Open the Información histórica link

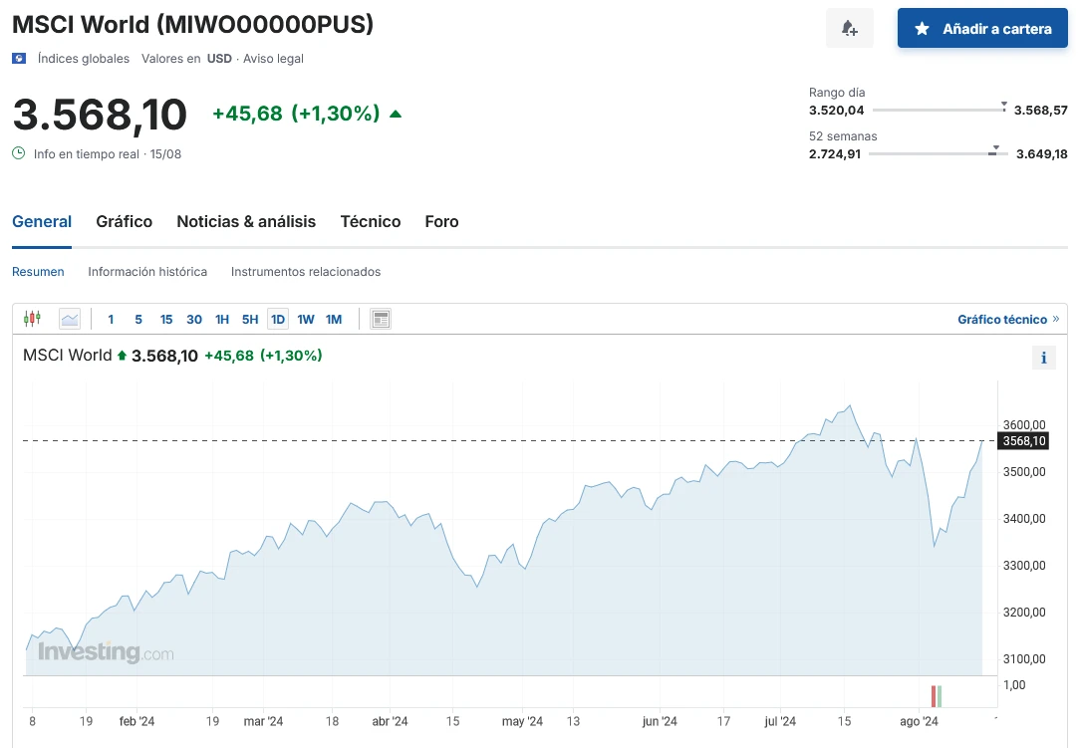pyautogui.click(x=147, y=271)
